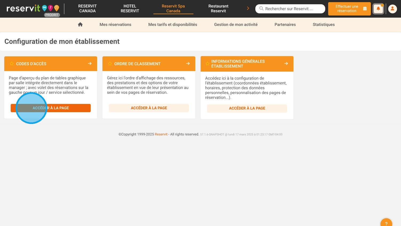
Task: Switch to RESERVIT CANADA tab
Action: tap(87, 9)
